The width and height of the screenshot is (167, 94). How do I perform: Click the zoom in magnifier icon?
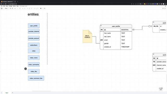[10, 8]
